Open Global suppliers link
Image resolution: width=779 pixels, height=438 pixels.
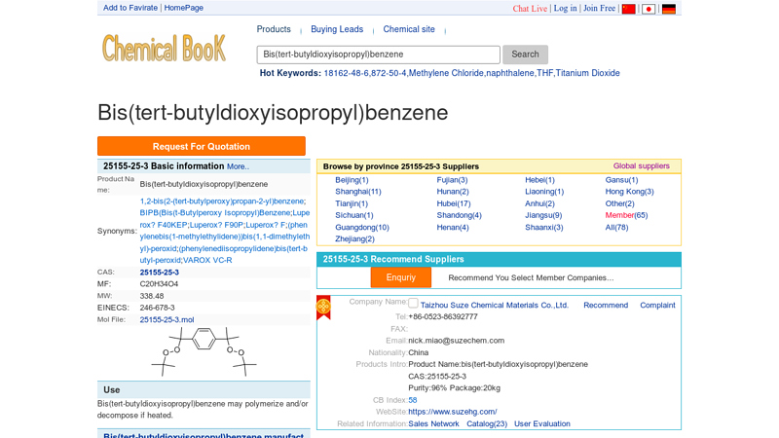point(641,165)
